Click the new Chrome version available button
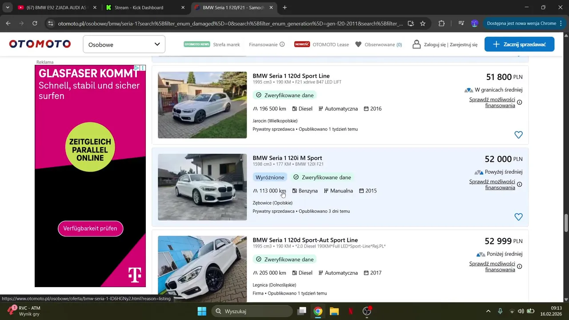This screenshot has height=320, width=569. pos(524,24)
